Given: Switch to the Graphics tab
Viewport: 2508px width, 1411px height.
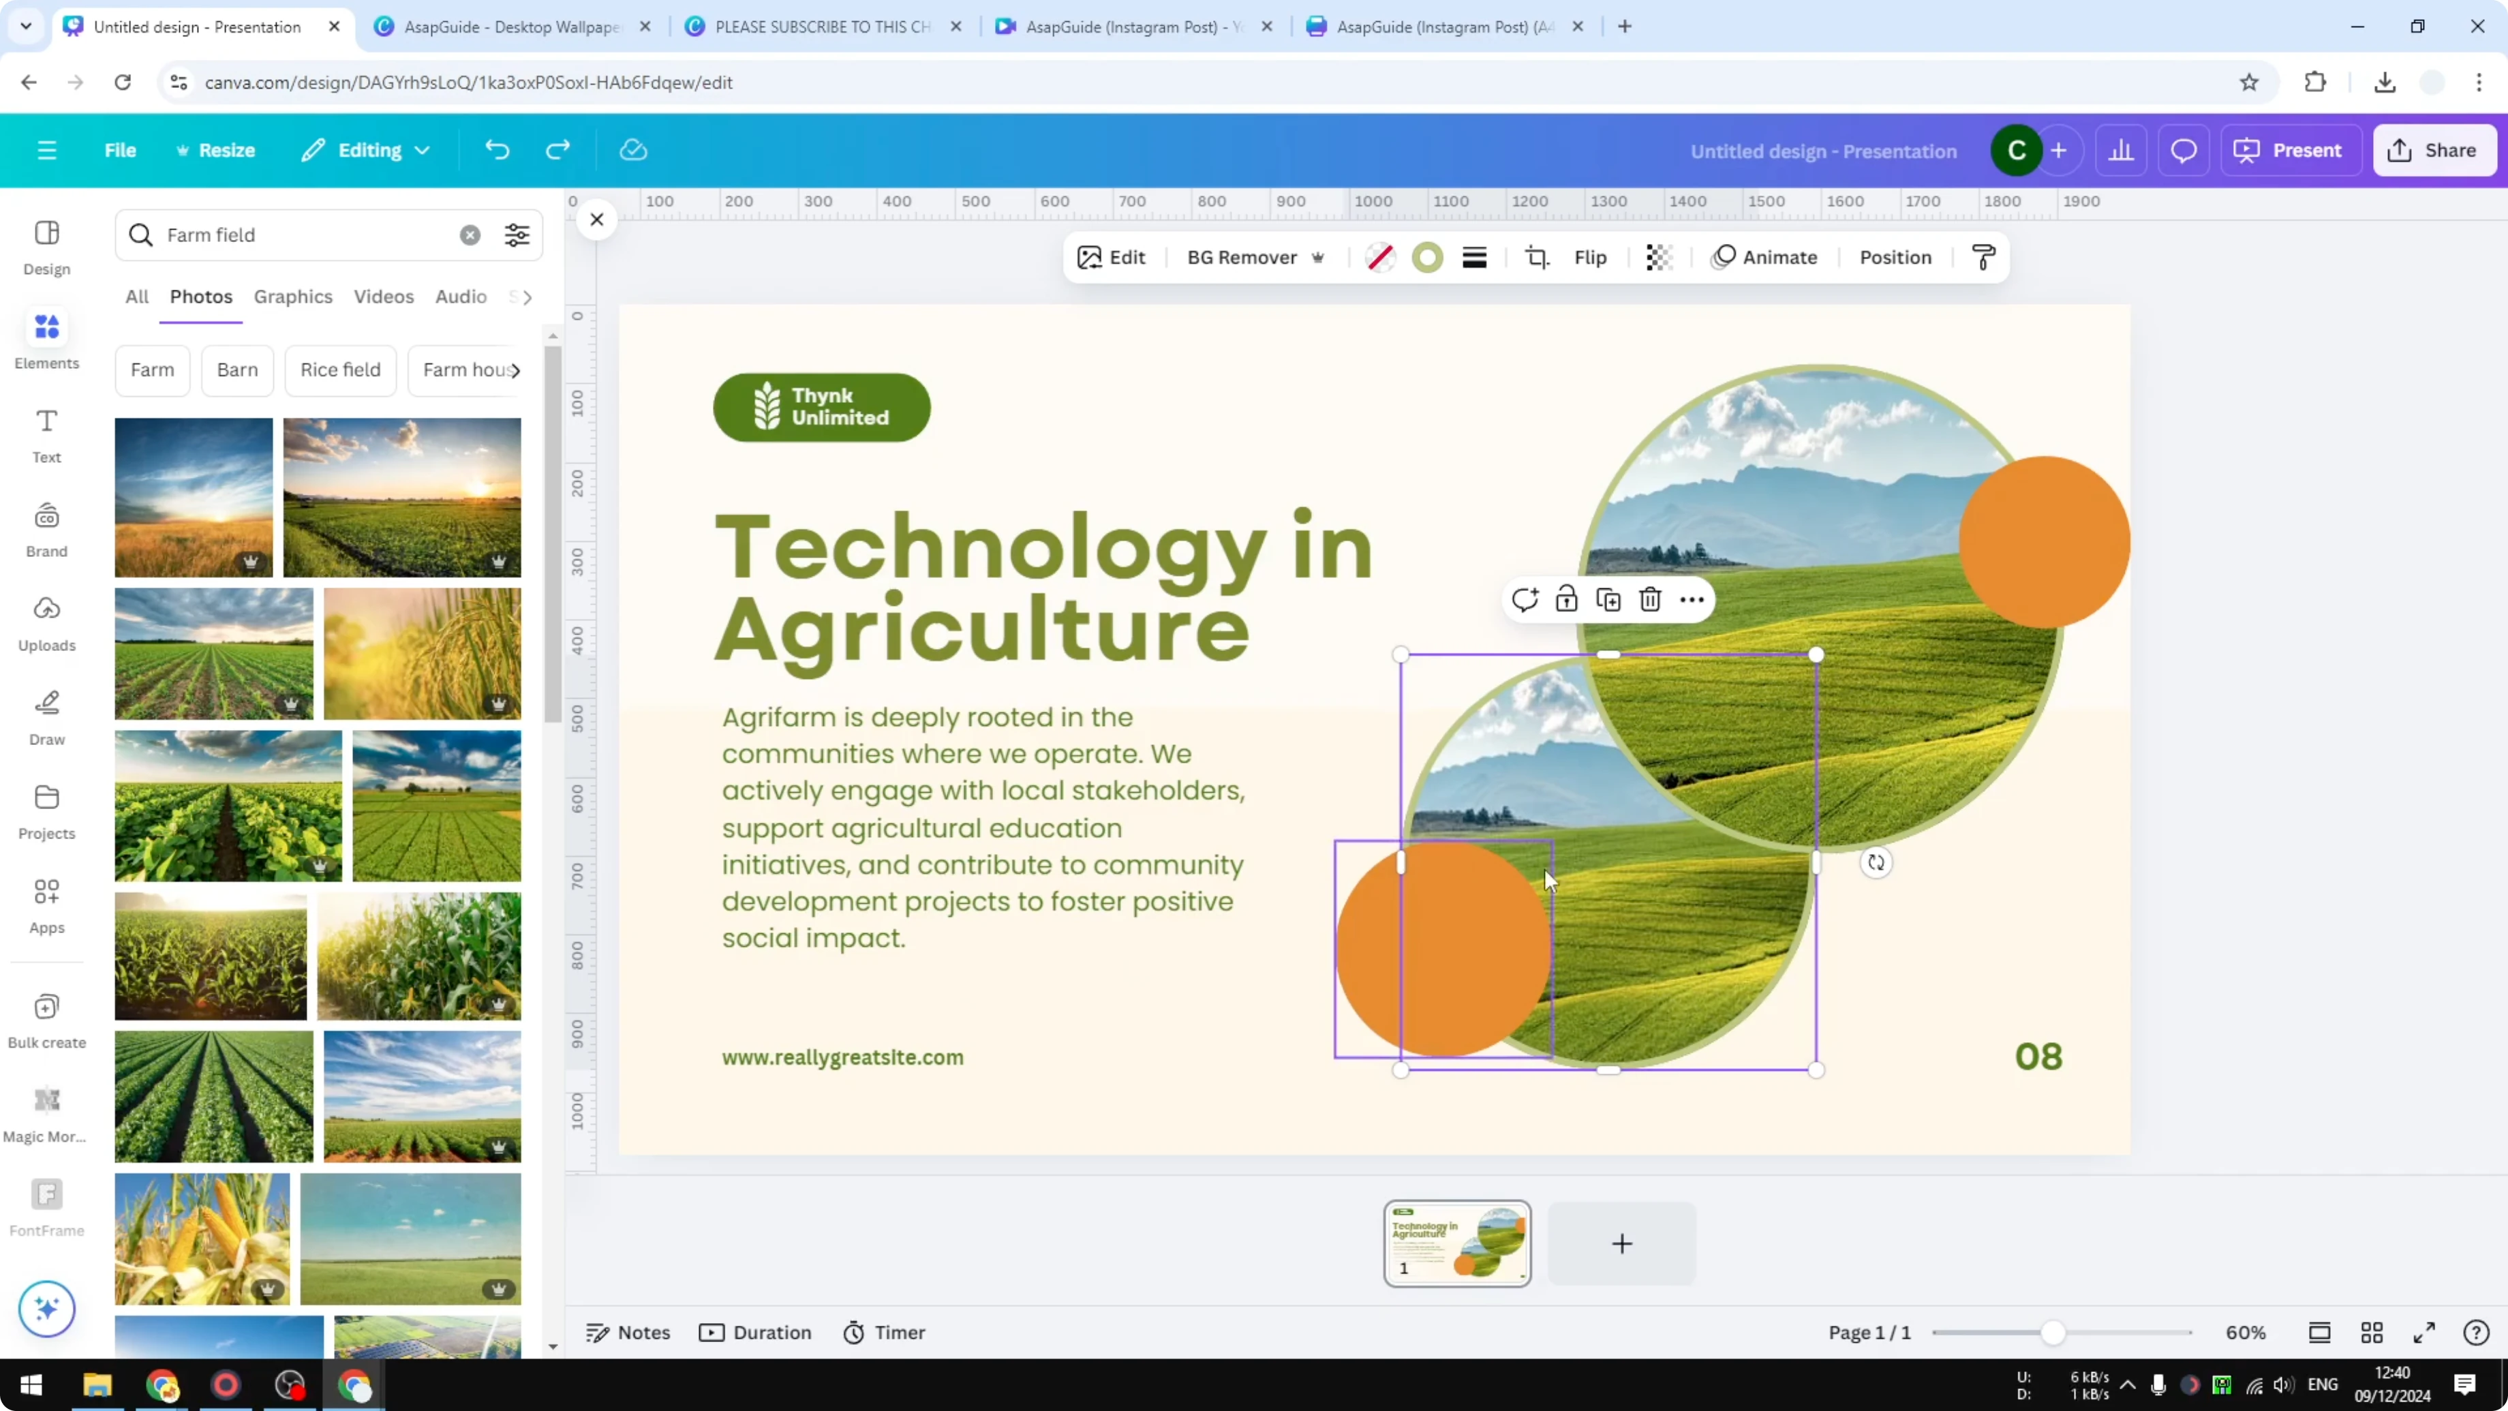Looking at the screenshot, I should (293, 297).
